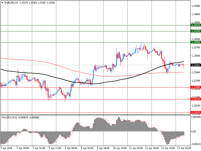Click the MACD 0.00 zero level label
Screen dimensions: 201x151
[193, 131]
